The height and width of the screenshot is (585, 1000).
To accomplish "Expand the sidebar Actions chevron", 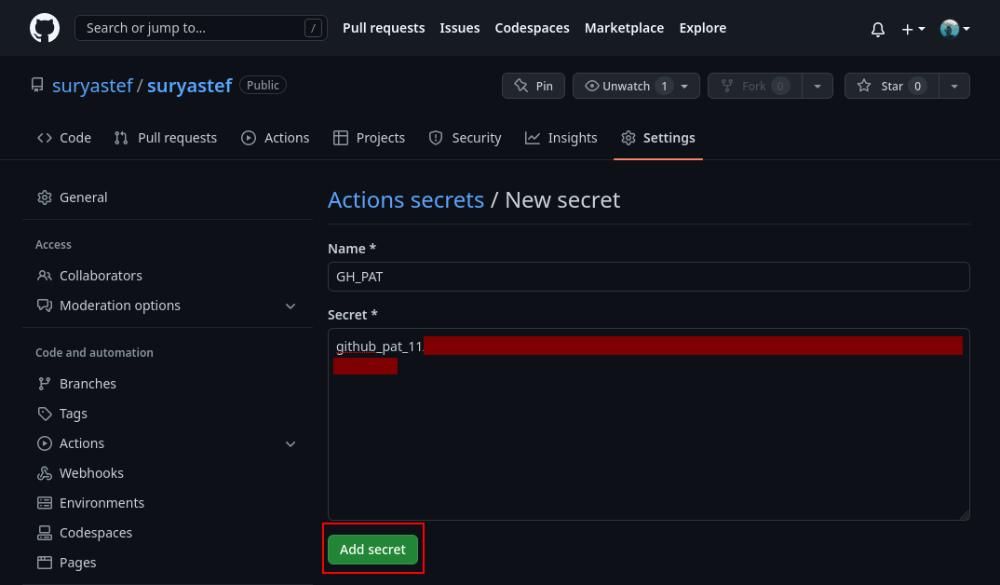I will pyautogui.click(x=291, y=444).
